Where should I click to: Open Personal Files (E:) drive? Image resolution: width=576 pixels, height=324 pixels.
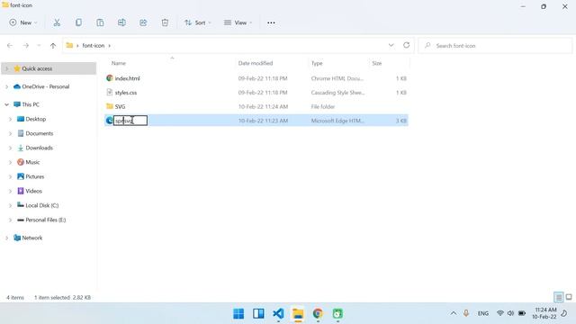[46, 220]
